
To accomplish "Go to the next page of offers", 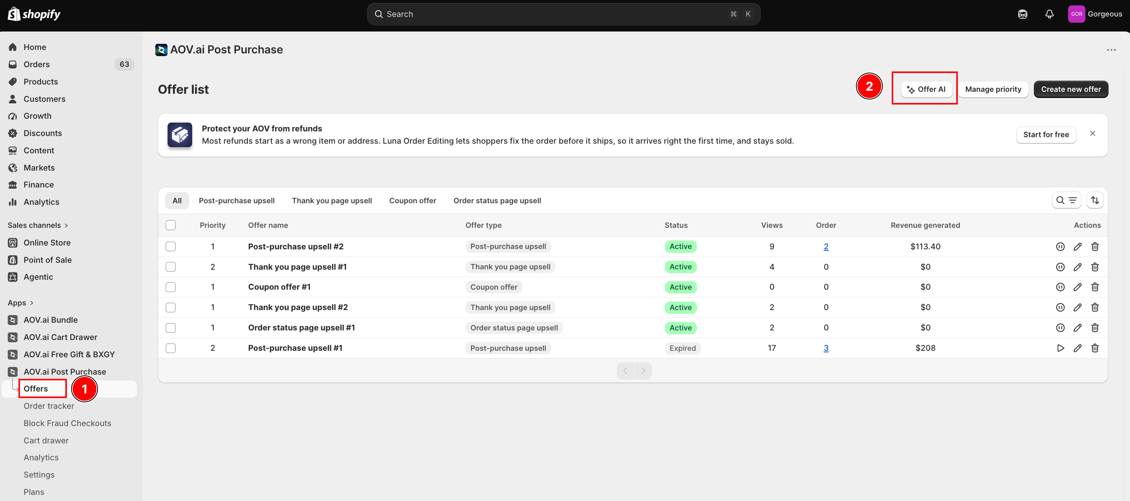I will (x=643, y=371).
